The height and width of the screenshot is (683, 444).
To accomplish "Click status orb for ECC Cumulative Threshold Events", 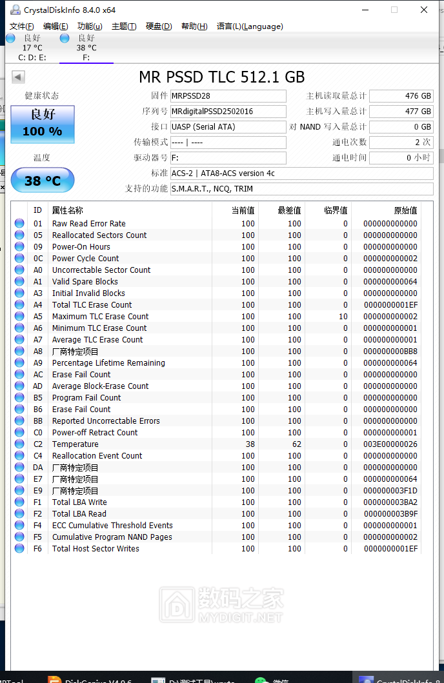I will point(19,526).
